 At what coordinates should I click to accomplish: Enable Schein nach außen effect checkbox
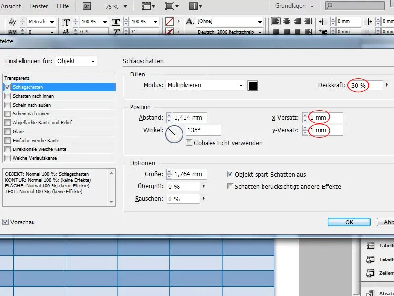7,105
